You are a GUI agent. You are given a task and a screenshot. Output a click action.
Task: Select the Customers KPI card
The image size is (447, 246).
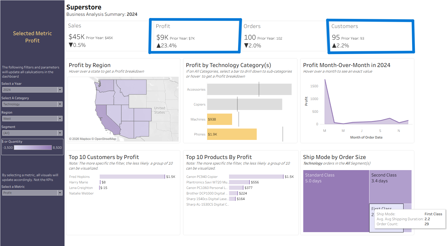(x=371, y=36)
